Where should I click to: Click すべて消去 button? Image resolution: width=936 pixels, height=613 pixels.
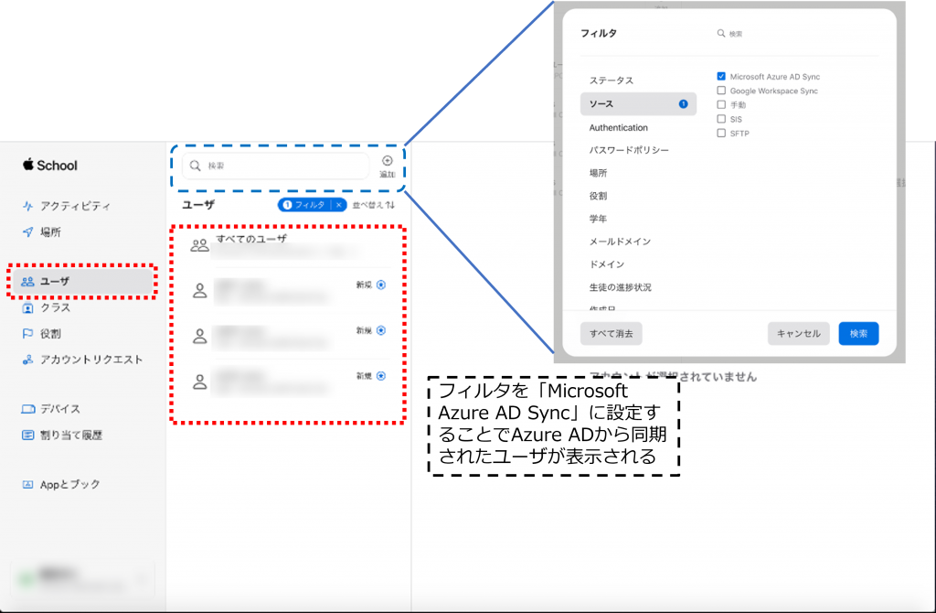click(612, 333)
